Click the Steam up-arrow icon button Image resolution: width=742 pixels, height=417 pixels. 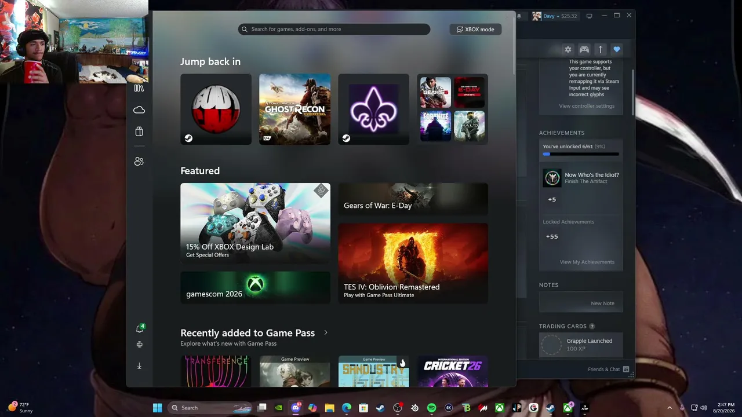click(601, 50)
